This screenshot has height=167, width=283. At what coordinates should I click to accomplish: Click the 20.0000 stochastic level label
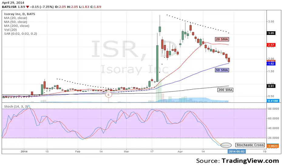click(274, 138)
